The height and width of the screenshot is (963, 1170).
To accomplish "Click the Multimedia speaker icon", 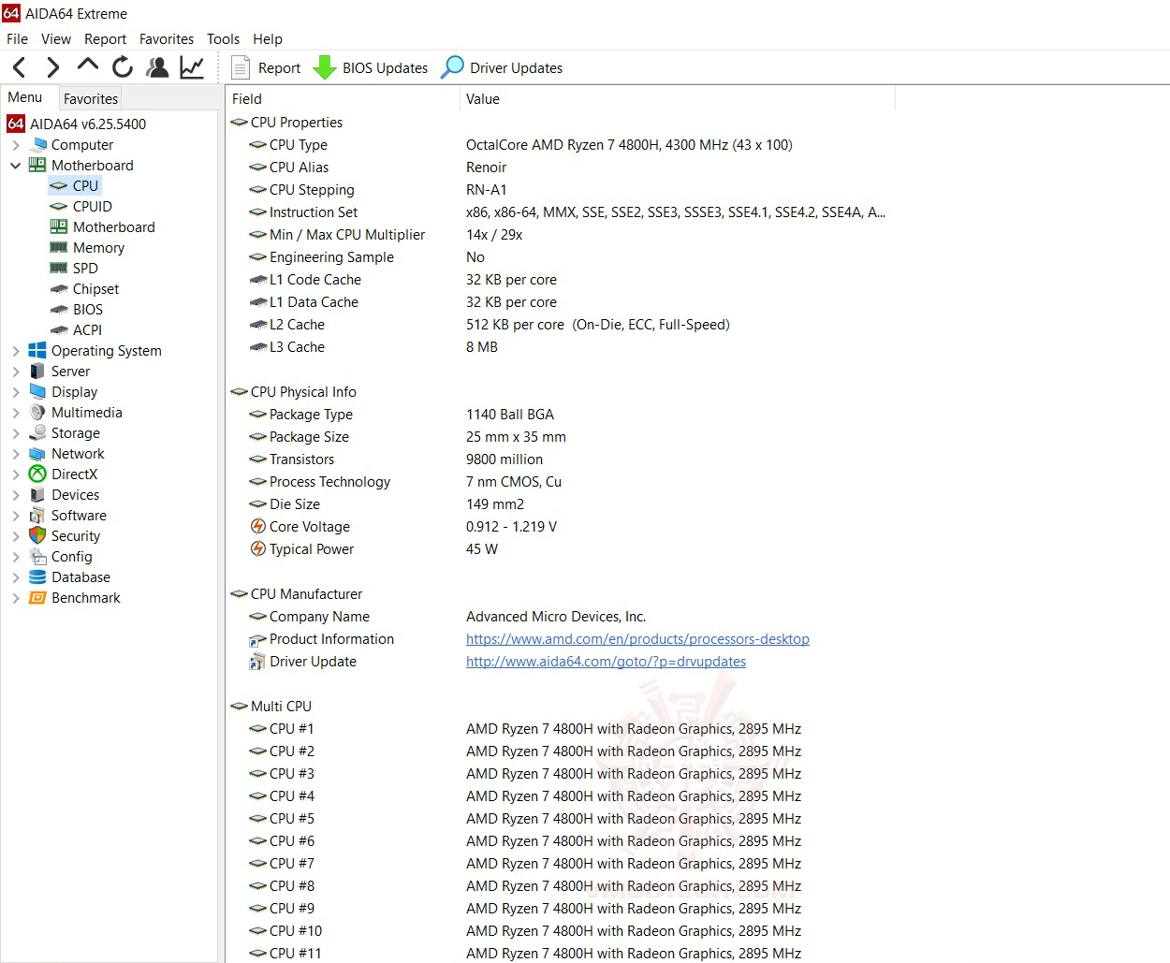I will (x=37, y=413).
